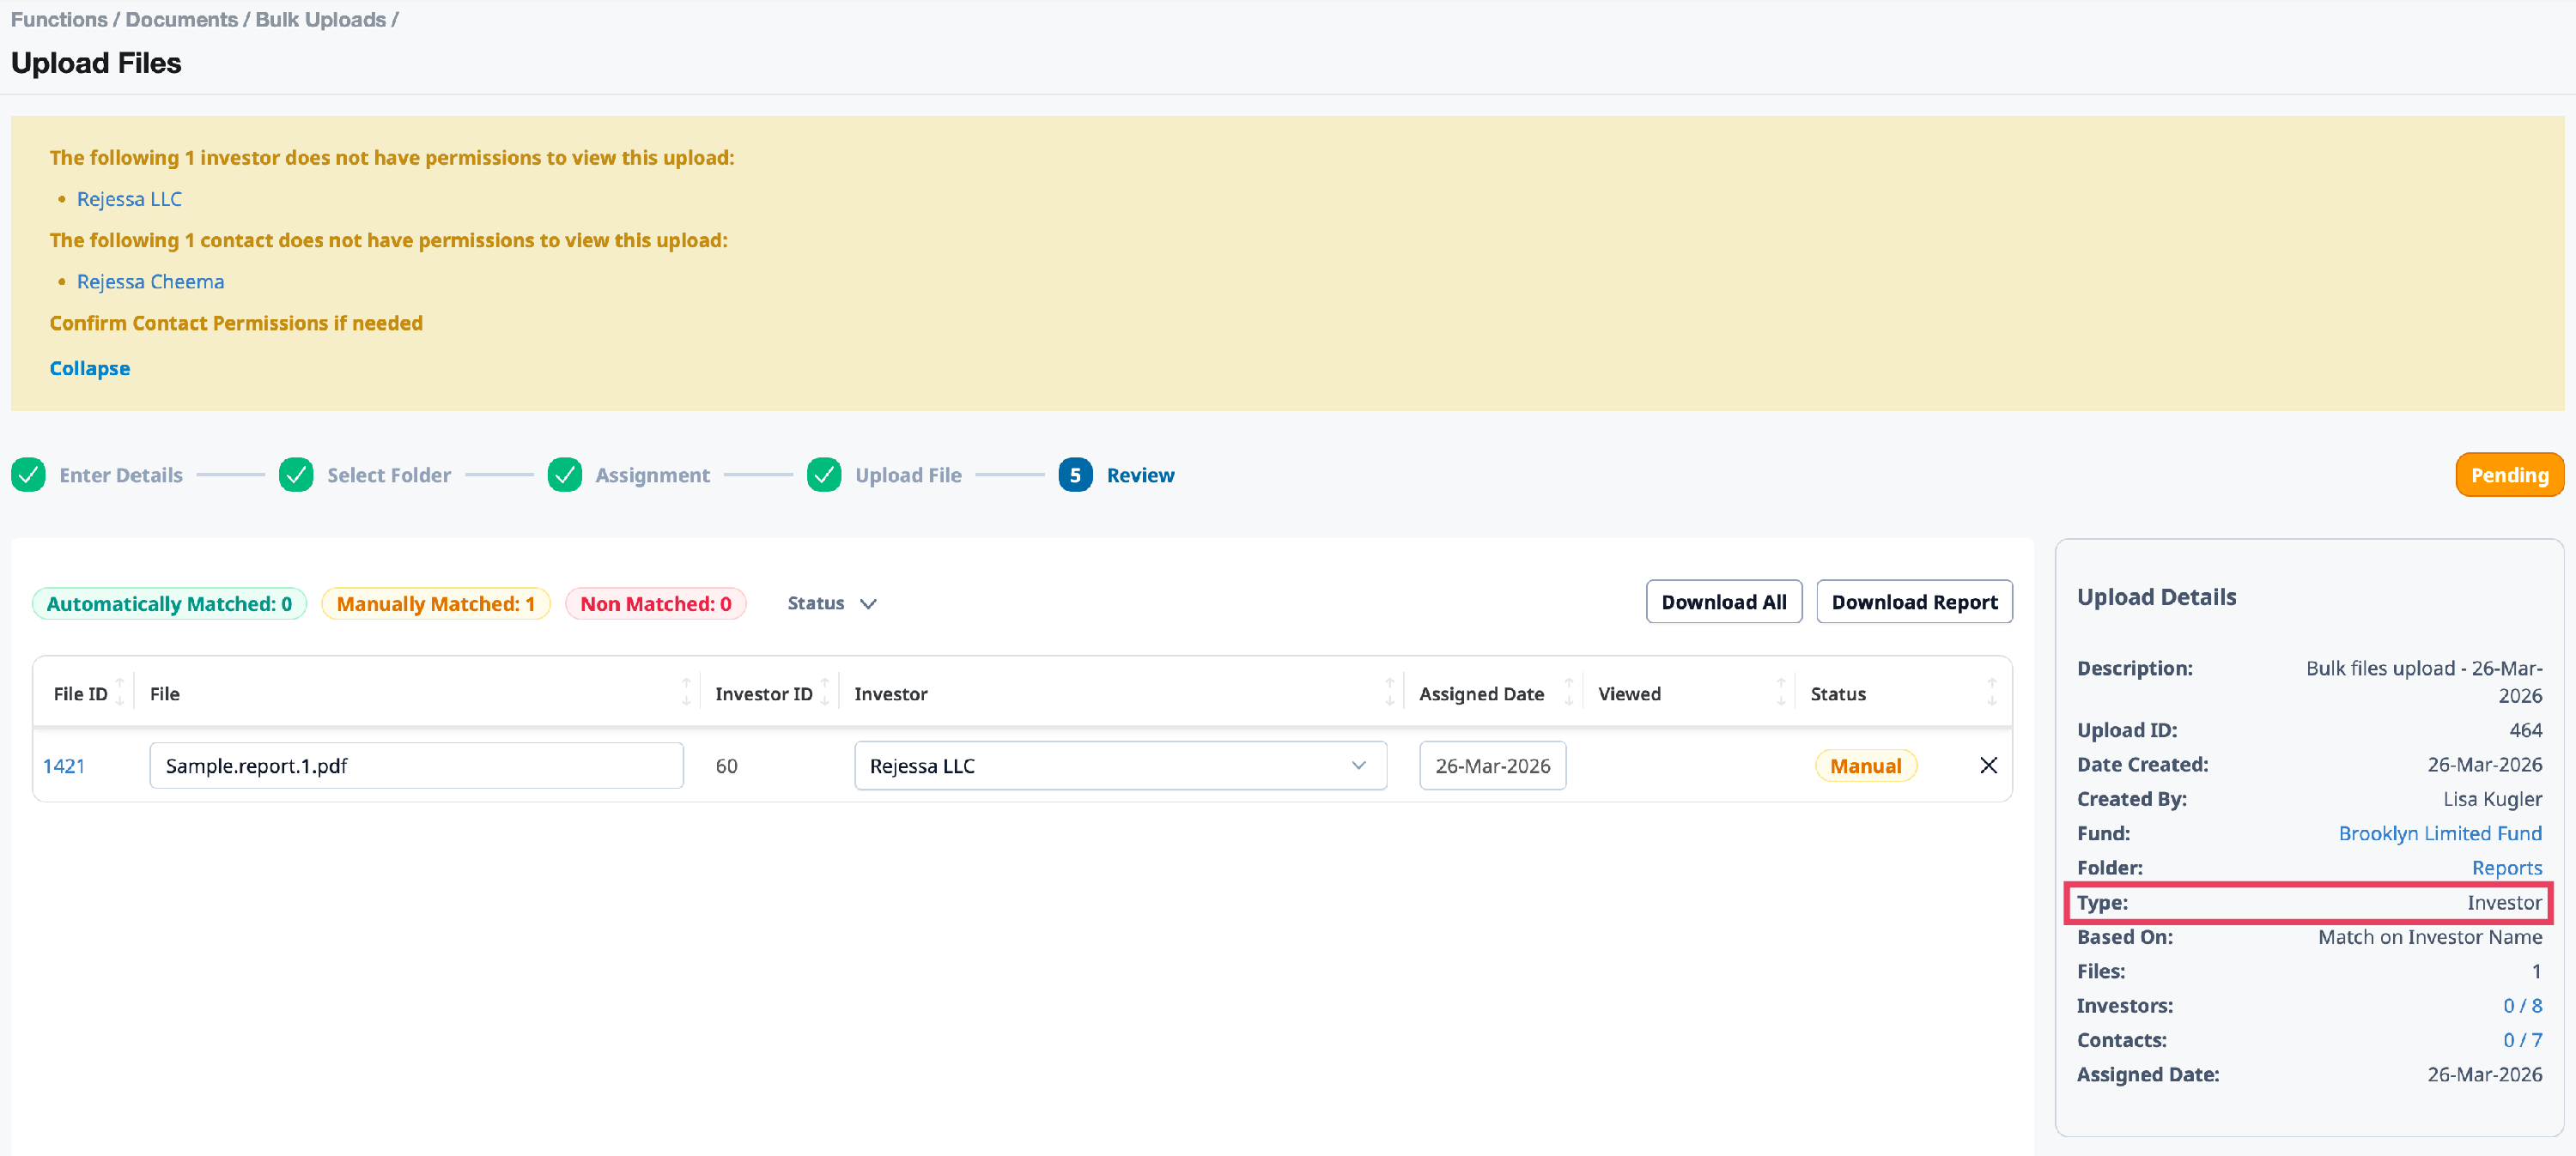Filter by Manually Matched: 1 badge
Image resolution: width=2576 pixels, height=1156 pixels.
point(435,603)
